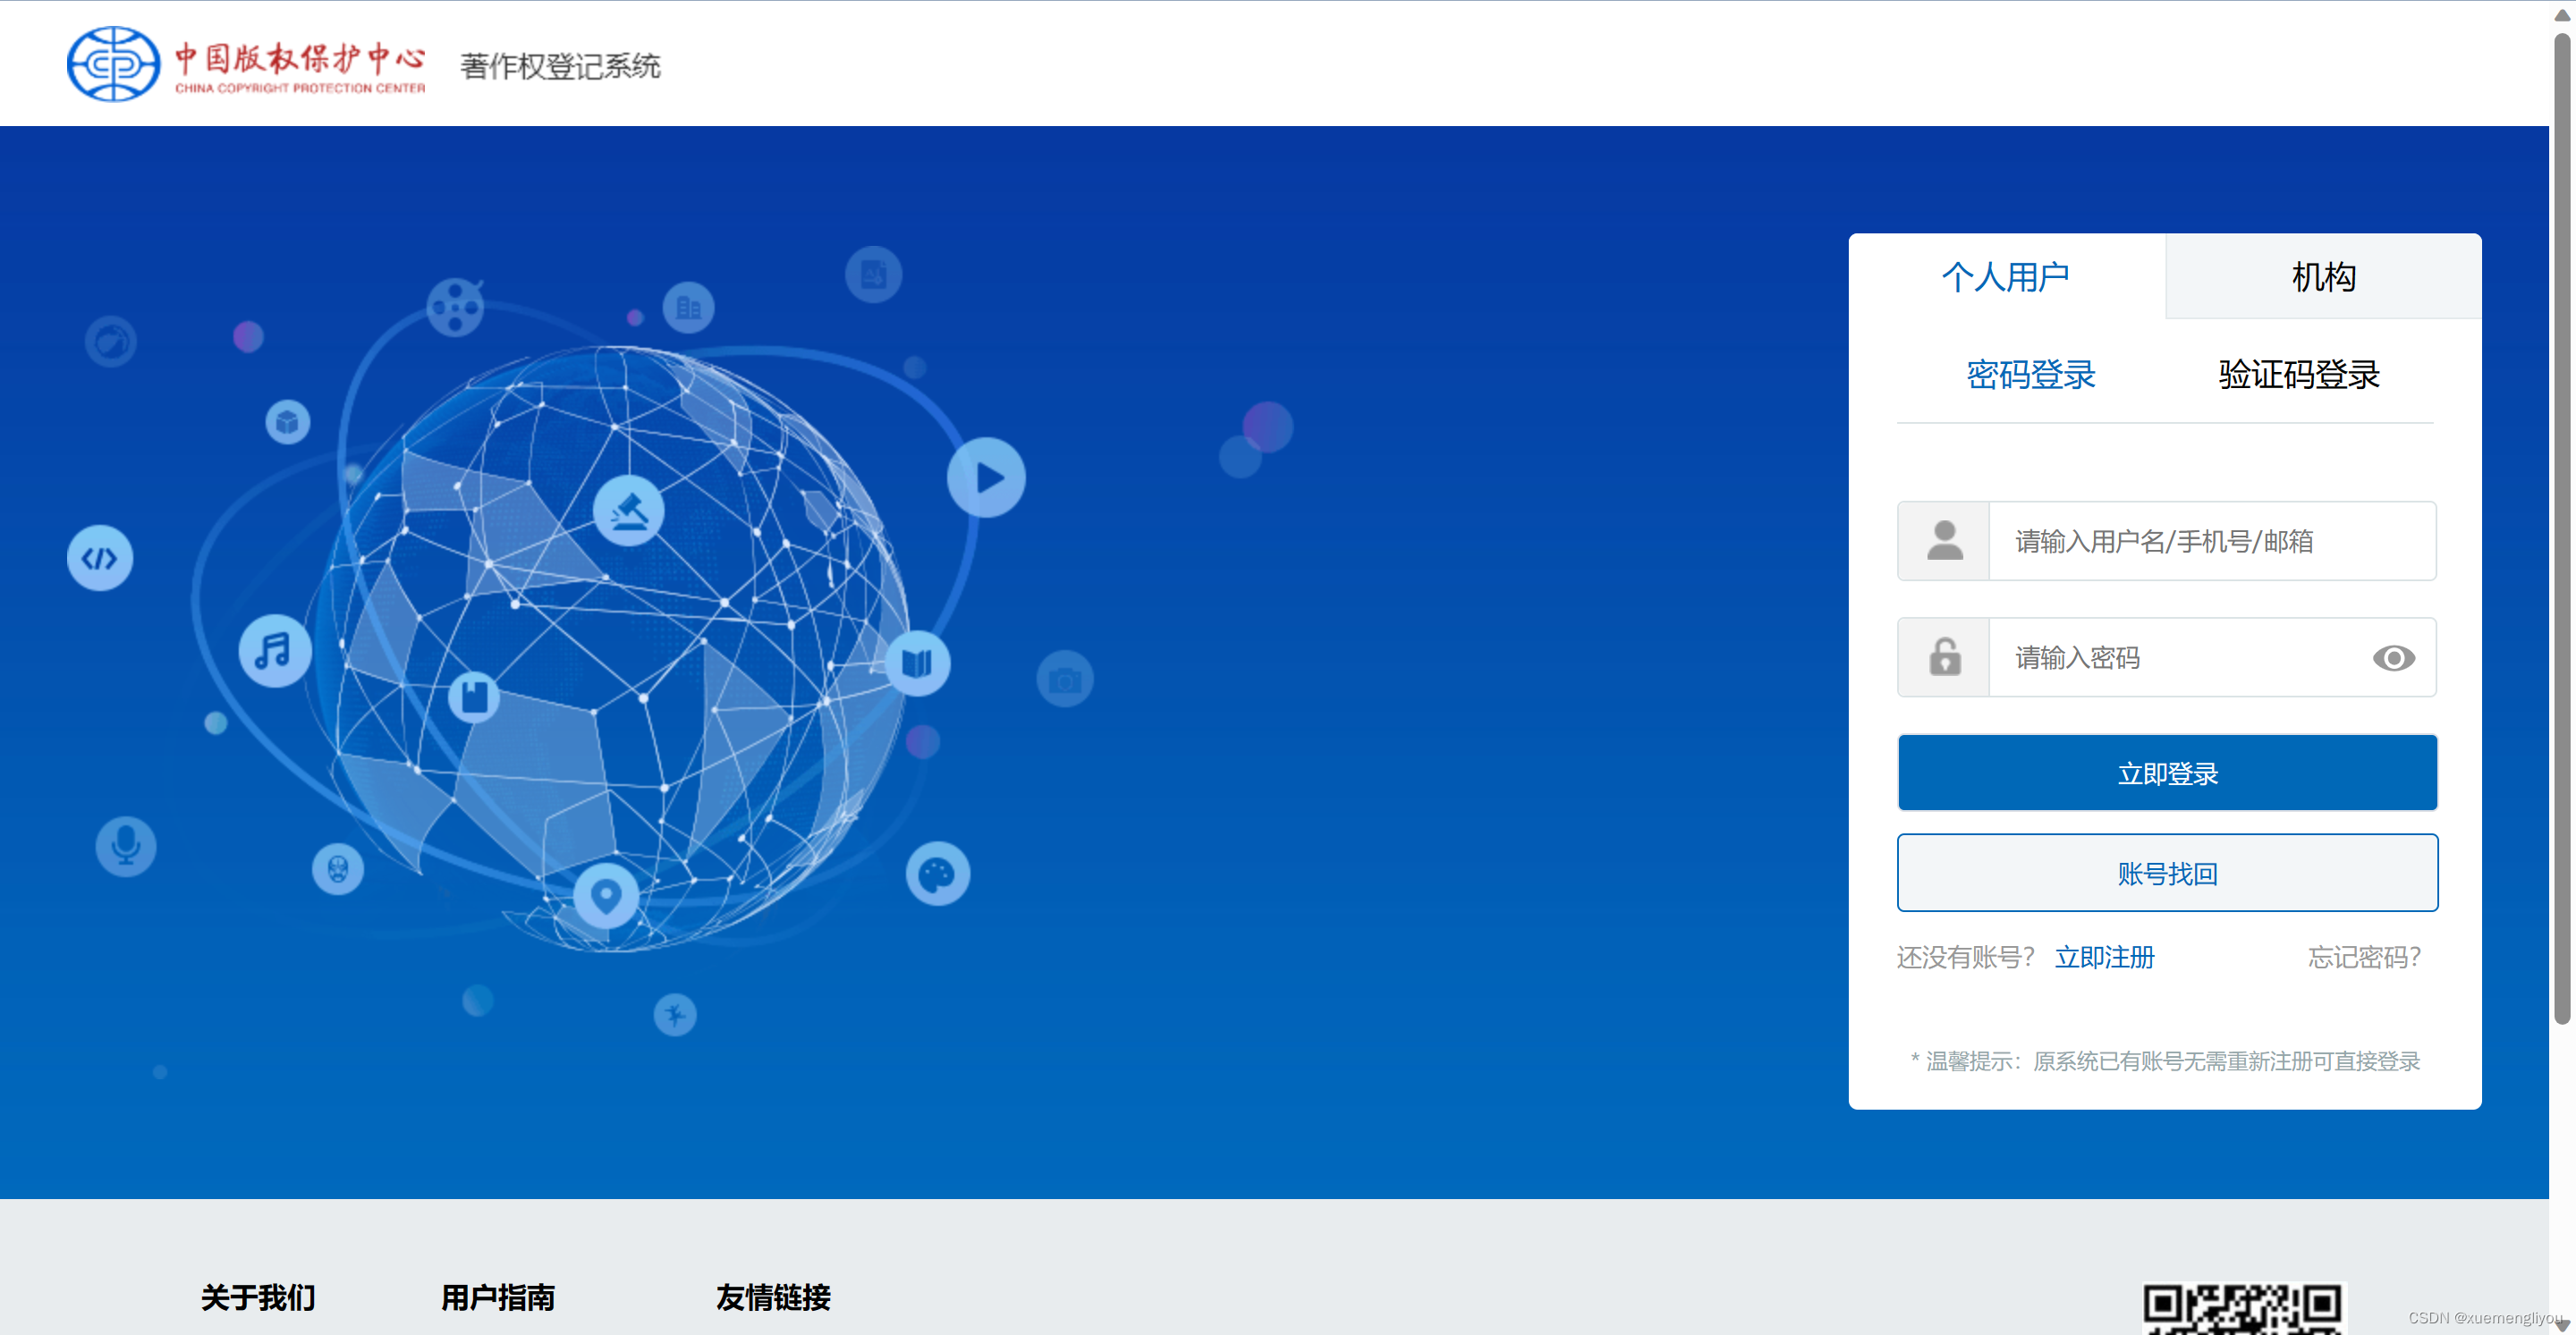This screenshot has height=1335, width=2576.
Task: Click the music note icon bubble
Action: (274, 651)
